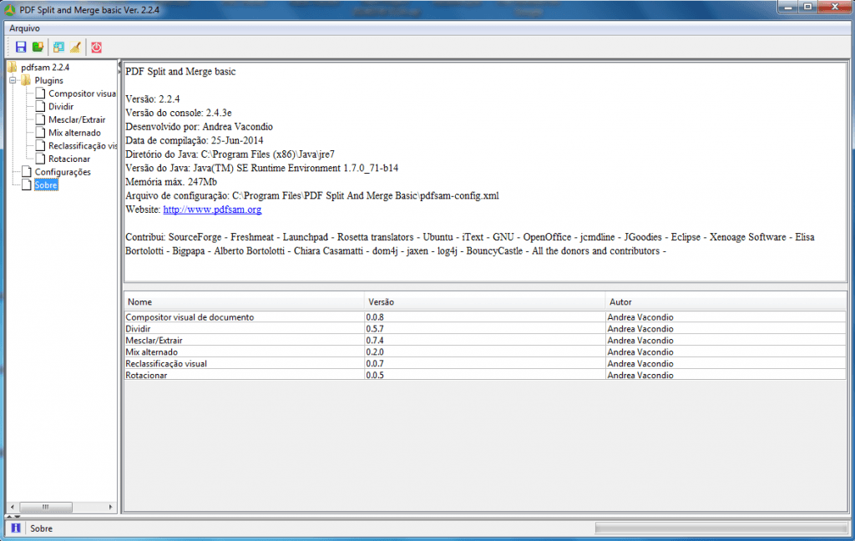
Task: Click the 'Memória máx. 247Mb' line
Action: (171, 182)
